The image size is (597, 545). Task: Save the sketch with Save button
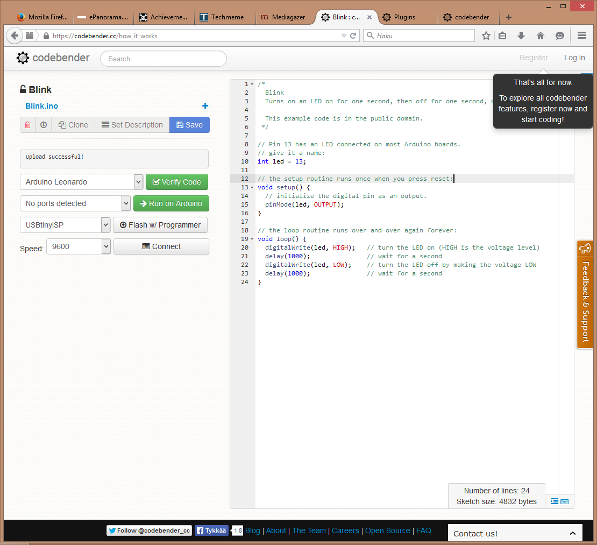[x=190, y=125]
